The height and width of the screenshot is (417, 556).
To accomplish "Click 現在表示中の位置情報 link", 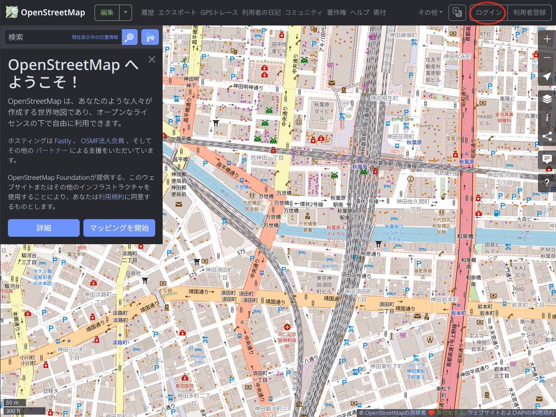I will pos(95,38).
